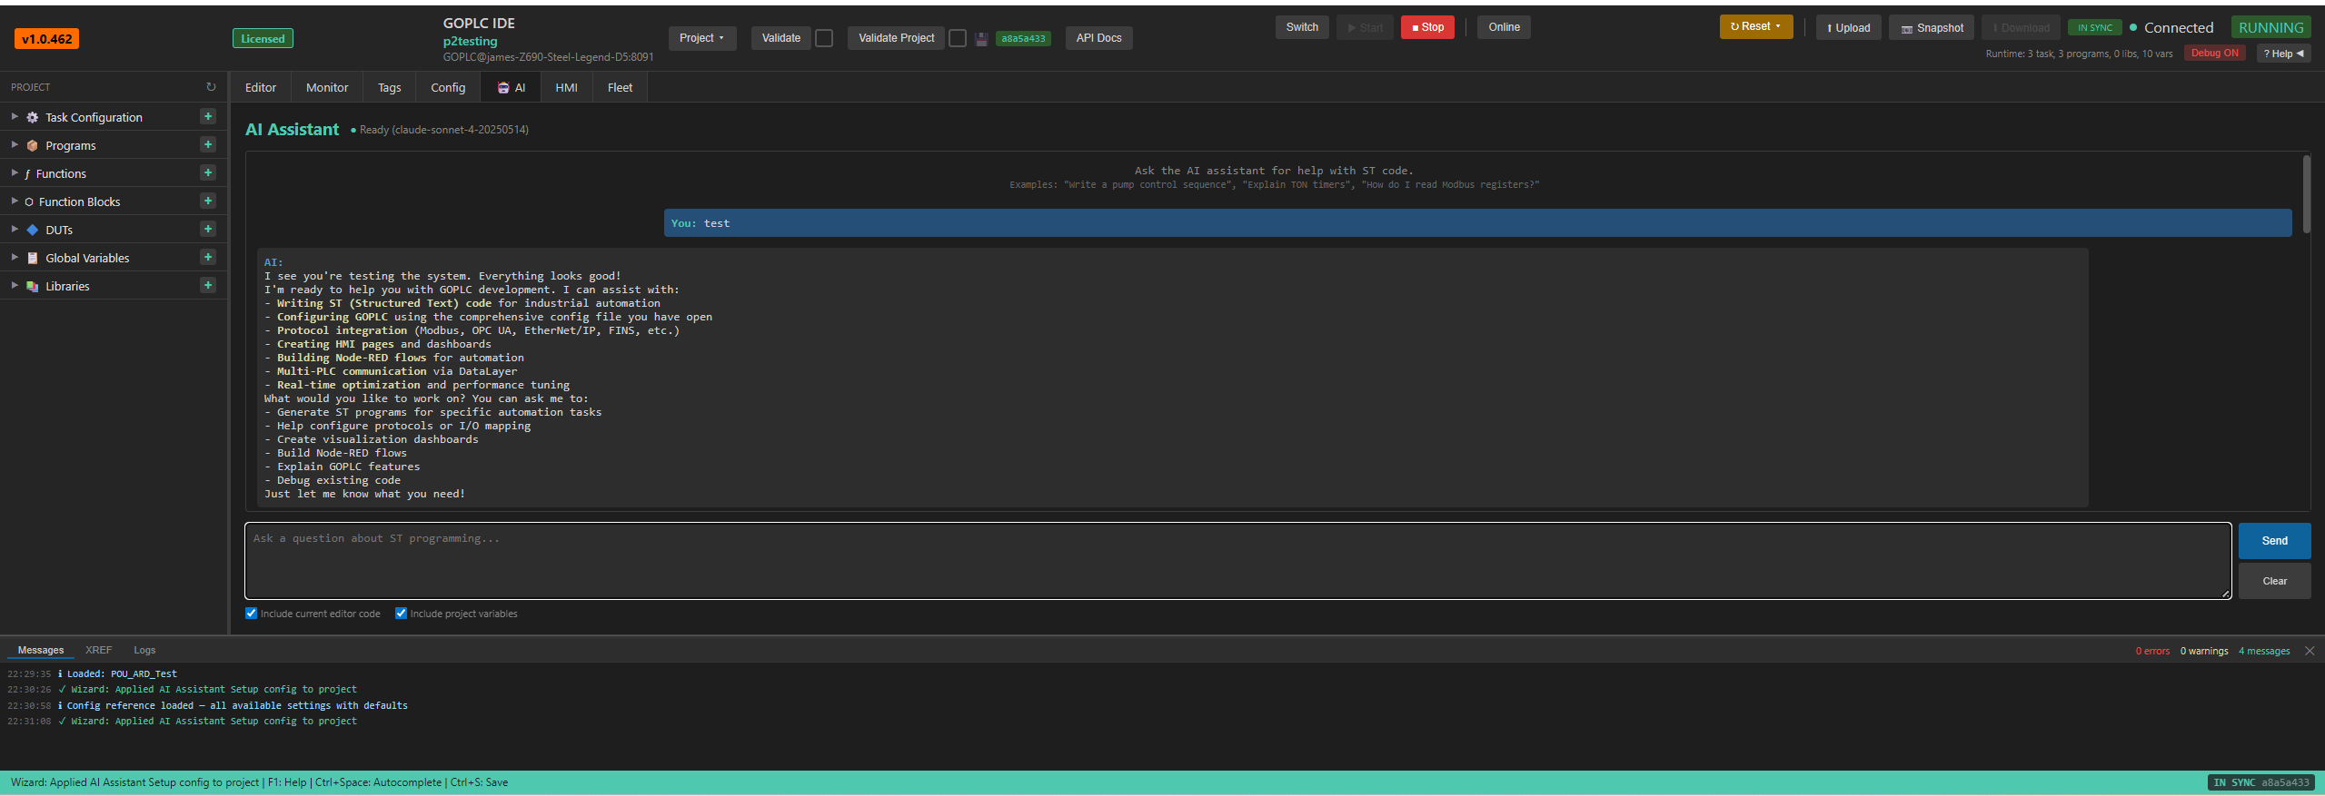
Task: Click the Programs package icon
Action: [x=33, y=145]
